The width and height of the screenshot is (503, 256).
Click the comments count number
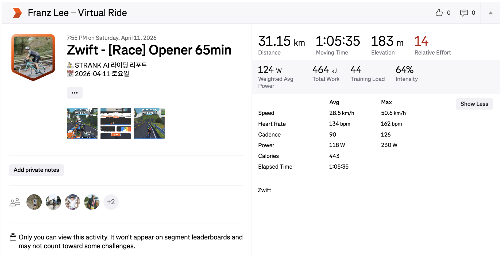tap(473, 13)
